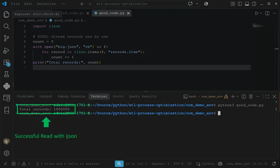Switch to the Debug Console tab
Screen dimensions: 280x168
[71, 96]
